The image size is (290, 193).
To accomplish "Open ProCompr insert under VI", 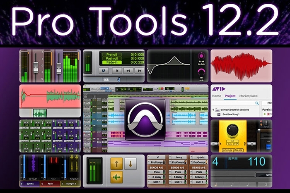I will (157, 162).
